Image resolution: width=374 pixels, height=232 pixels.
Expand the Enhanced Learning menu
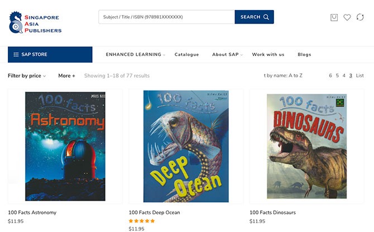point(135,55)
